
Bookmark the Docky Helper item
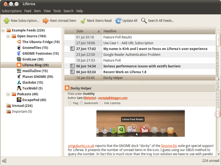[89, 103]
